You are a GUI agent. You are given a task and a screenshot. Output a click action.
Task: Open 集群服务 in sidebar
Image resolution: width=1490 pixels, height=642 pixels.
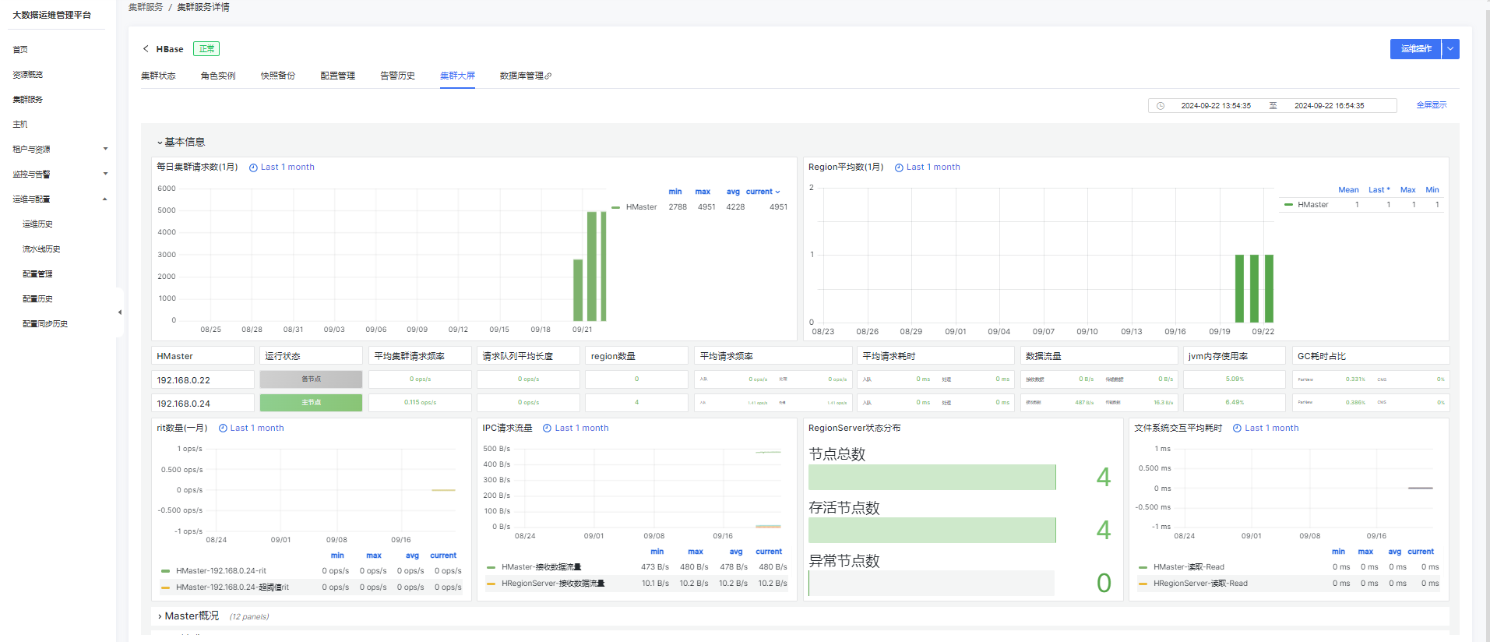(28, 99)
